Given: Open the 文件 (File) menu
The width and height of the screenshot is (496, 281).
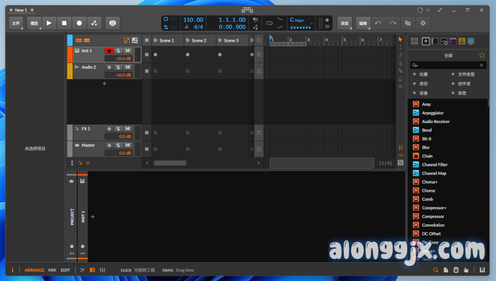Looking at the screenshot, I should 16,23.
